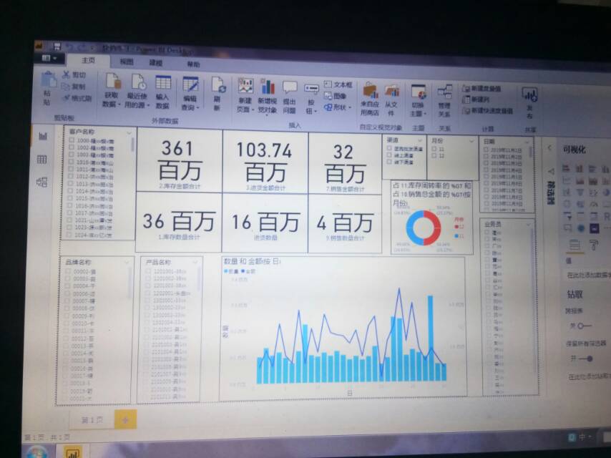The height and width of the screenshot is (458, 611).
Task: Open Edit Queries (编辑查询) icon
Action: (190, 84)
